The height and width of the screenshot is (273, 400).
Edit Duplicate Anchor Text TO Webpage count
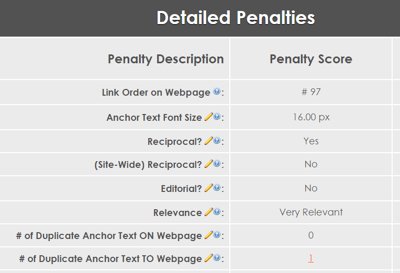click(x=208, y=258)
